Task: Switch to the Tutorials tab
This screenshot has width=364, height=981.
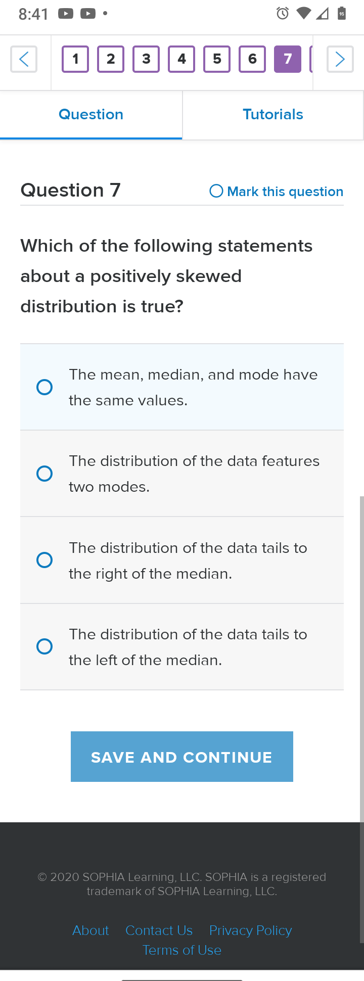Action: click(273, 115)
